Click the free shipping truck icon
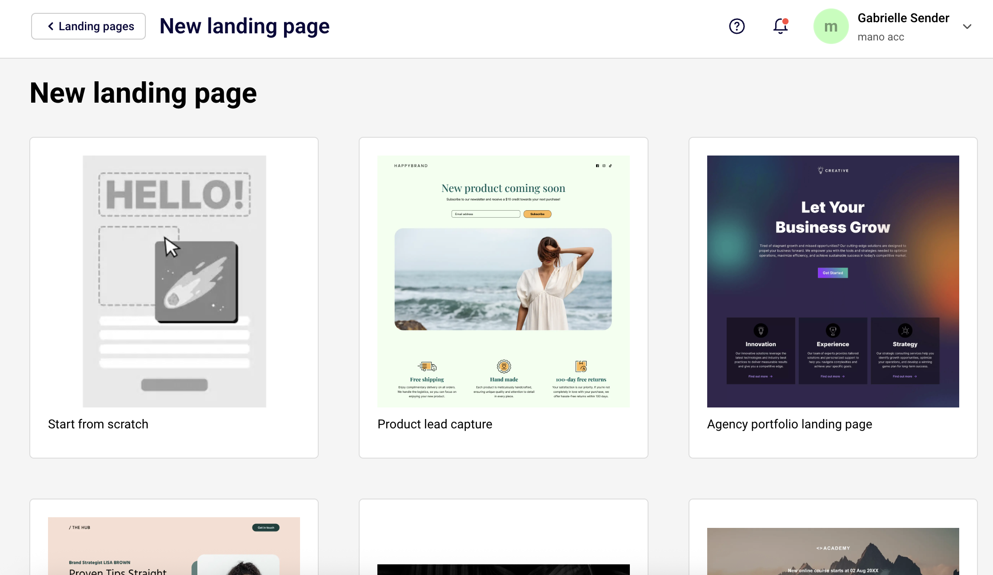Image resolution: width=993 pixels, height=575 pixels. pos(427,366)
